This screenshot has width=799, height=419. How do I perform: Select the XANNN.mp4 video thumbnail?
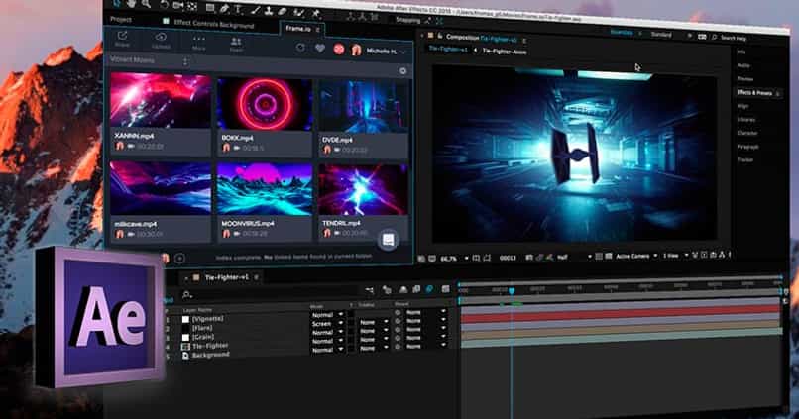pos(161,100)
